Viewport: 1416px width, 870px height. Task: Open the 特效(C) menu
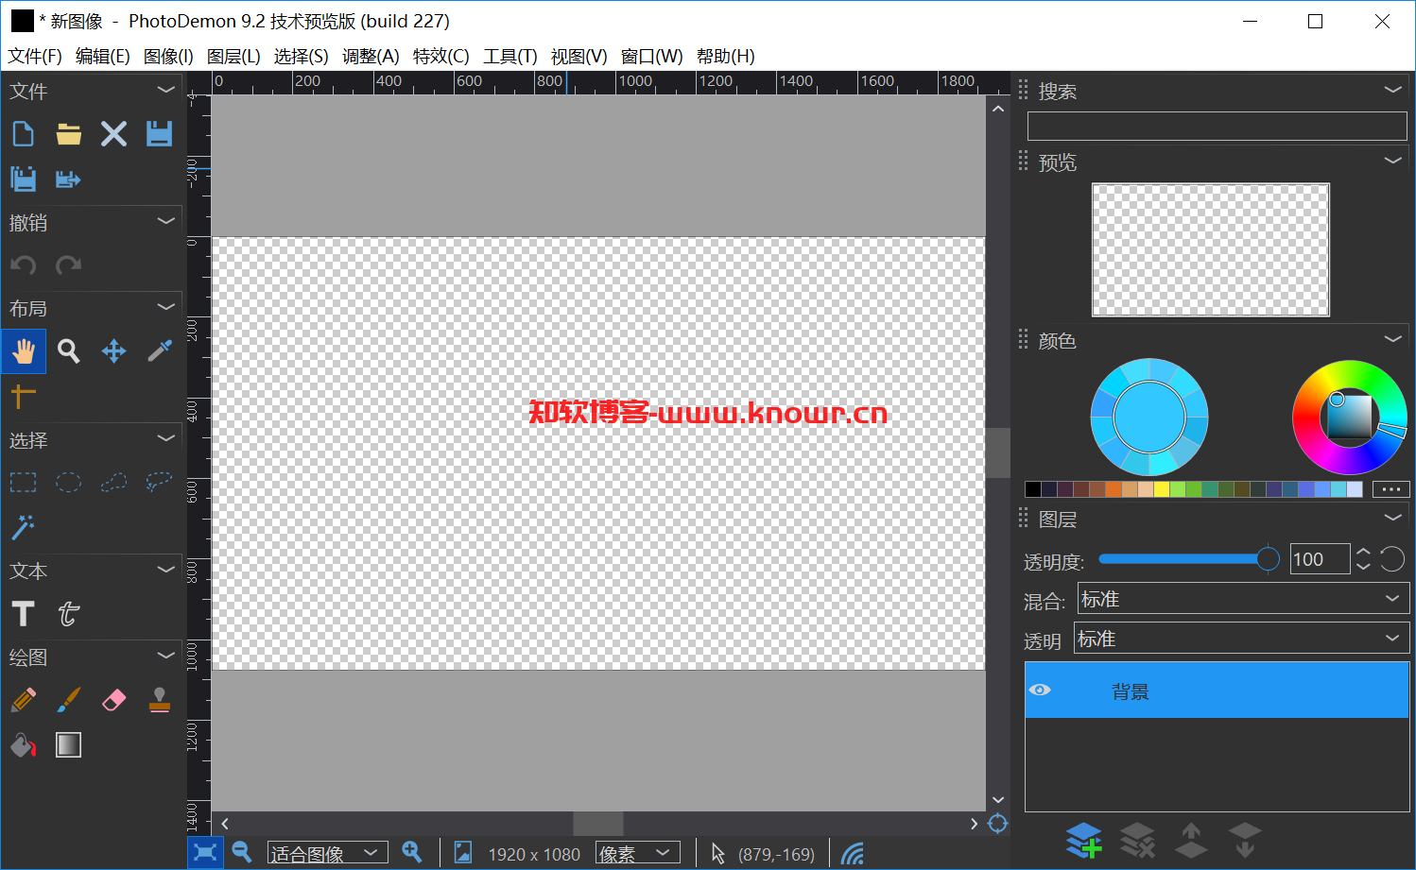tap(441, 57)
